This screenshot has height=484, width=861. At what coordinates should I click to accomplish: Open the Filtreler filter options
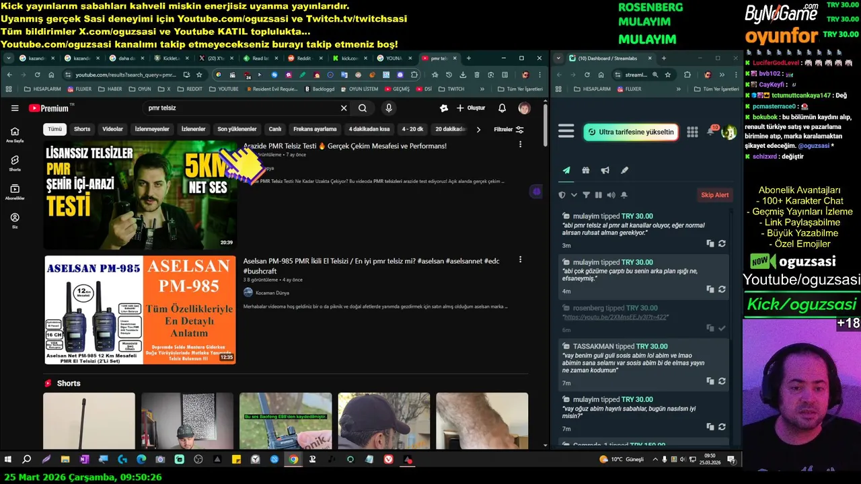[509, 129]
